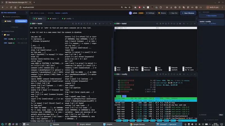Sign out of admin account

(174, 13)
